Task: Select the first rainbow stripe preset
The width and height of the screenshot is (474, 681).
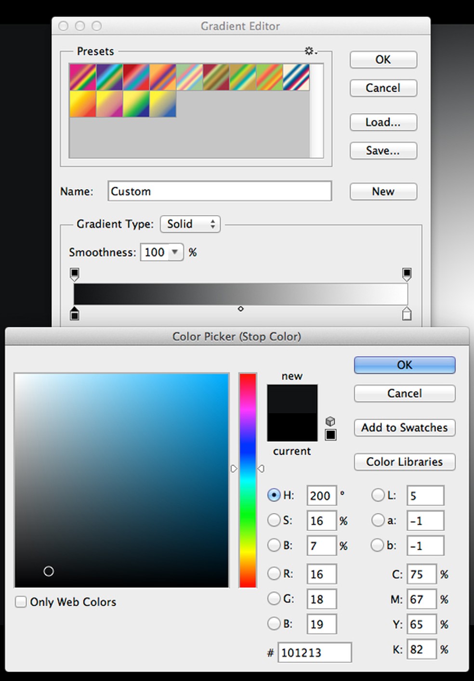Action: click(x=82, y=77)
